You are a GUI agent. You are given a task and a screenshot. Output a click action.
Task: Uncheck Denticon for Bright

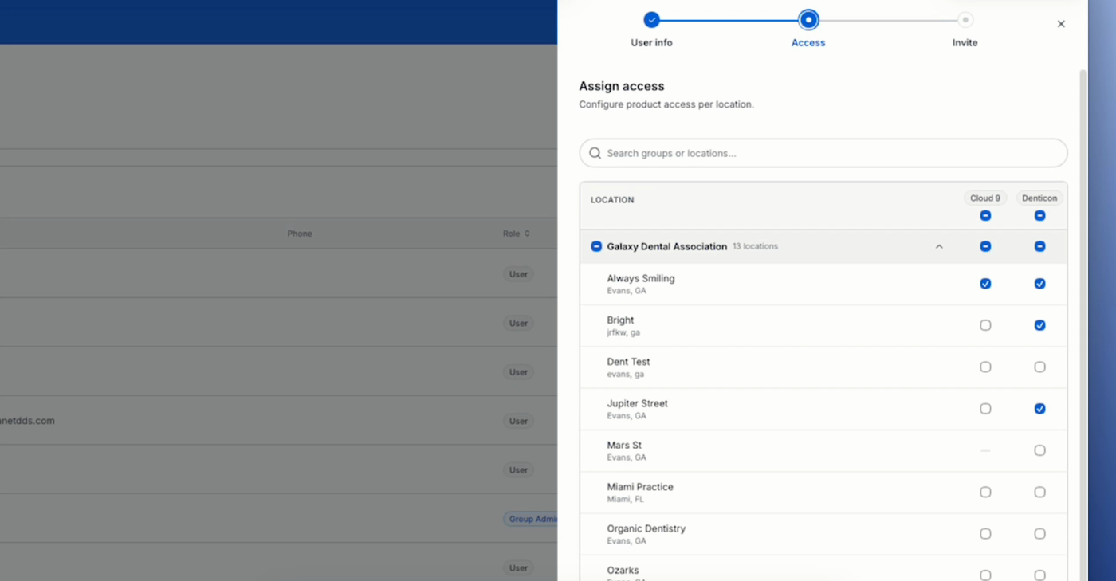[x=1039, y=325]
